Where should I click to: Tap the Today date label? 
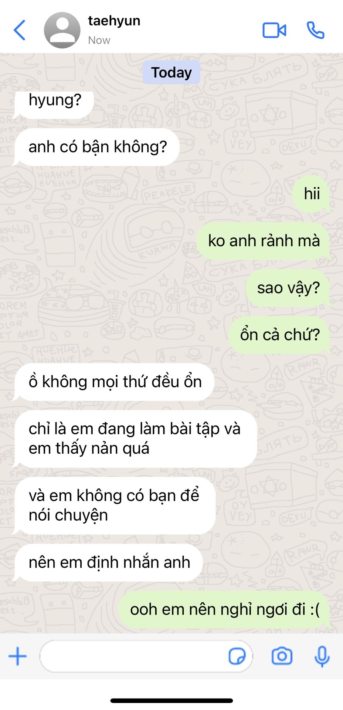click(171, 72)
